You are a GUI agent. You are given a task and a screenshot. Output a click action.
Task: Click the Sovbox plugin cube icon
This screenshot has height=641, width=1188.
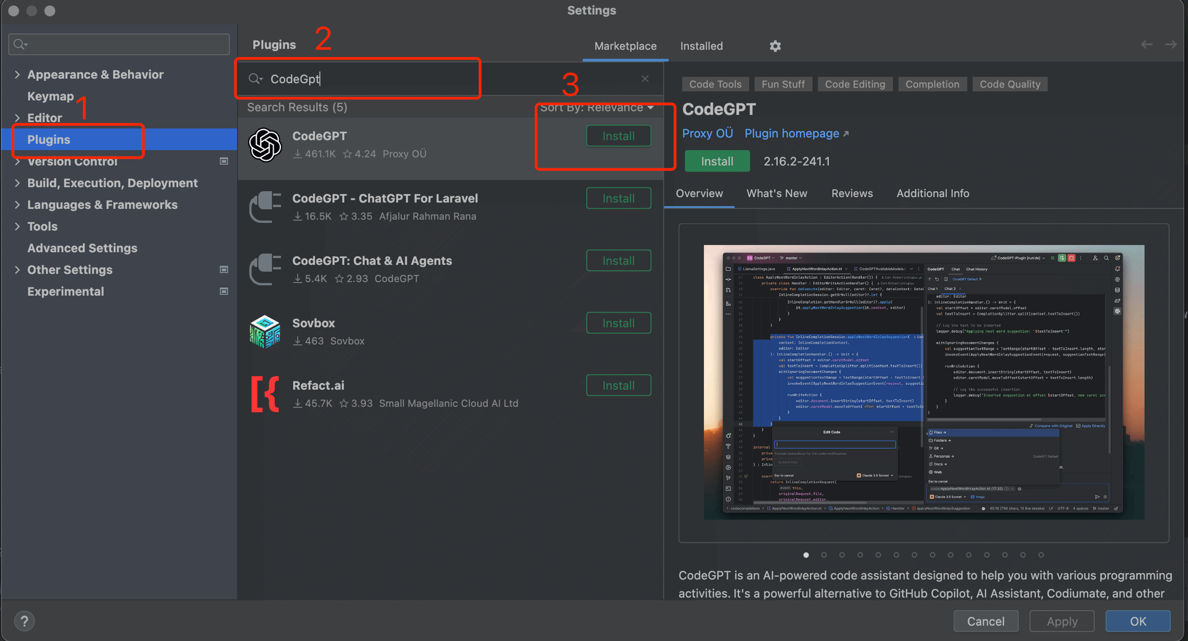(265, 332)
